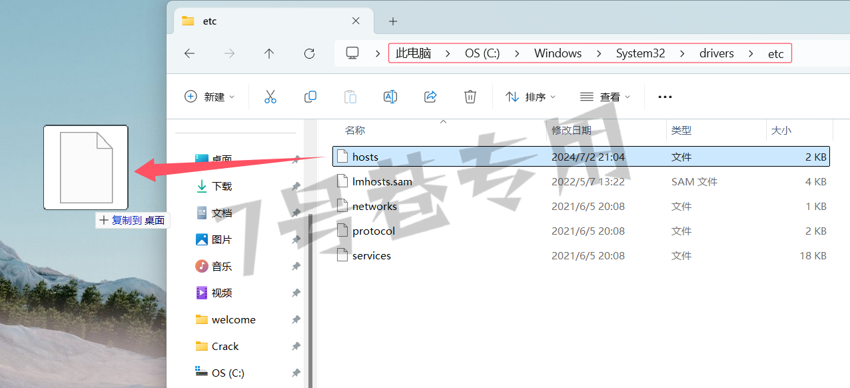
Task: Click OS (C:) in the breadcrumb
Action: [x=482, y=53]
